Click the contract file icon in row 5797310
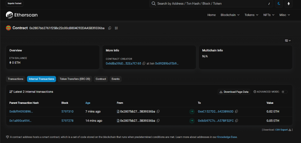 [x=118, y=111]
